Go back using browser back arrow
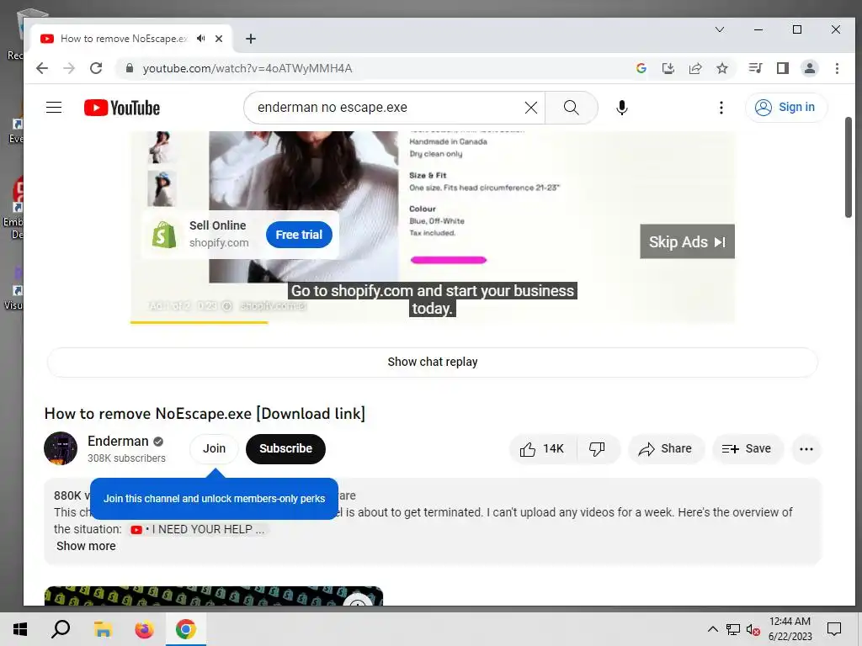Image resolution: width=862 pixels, height=646 pixels. click(x=42, y=68)
